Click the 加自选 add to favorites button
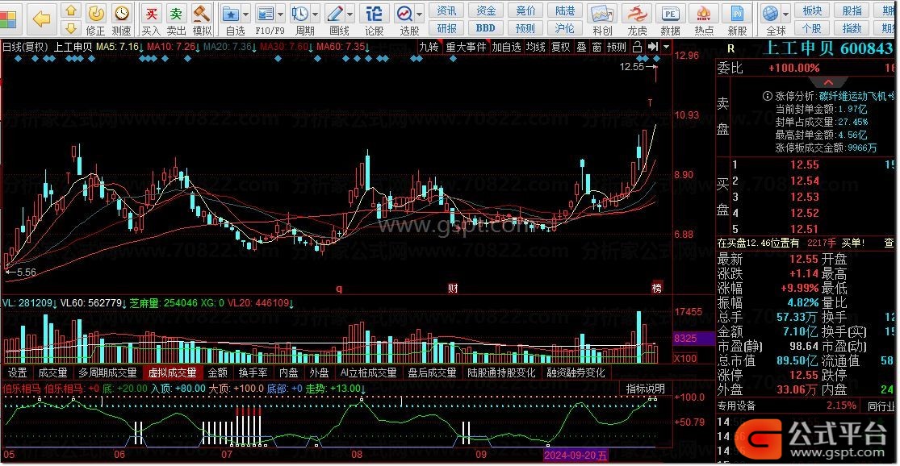Screen dimensions: 900x466 click(506, 47)
